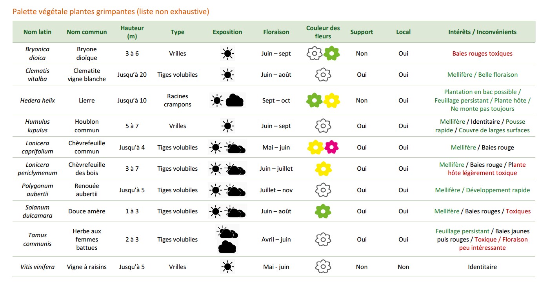This screenshot has width=549, height=285.
Task: Click the sun icon in Humulus lupulus row
Action: [227, 126]
